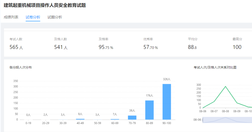Click the 08-09 point on line chart
Viewport: 252px width, 132px height.
(x=237, y=103)
